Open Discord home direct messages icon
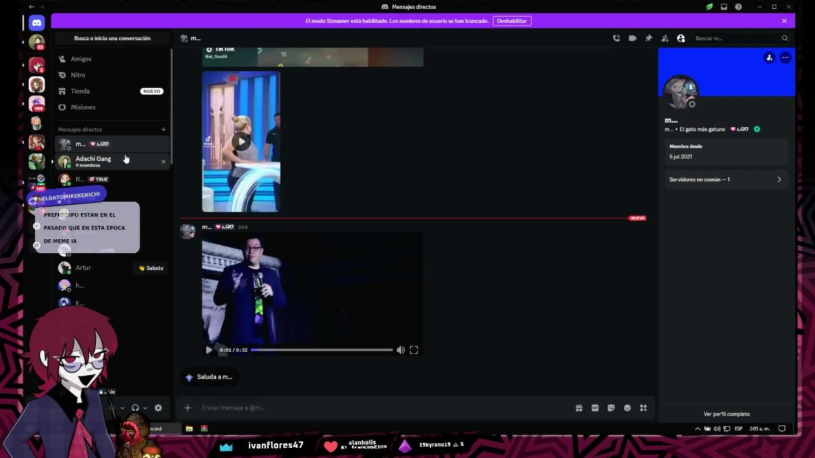815x458 pixels. coord(37,23)
